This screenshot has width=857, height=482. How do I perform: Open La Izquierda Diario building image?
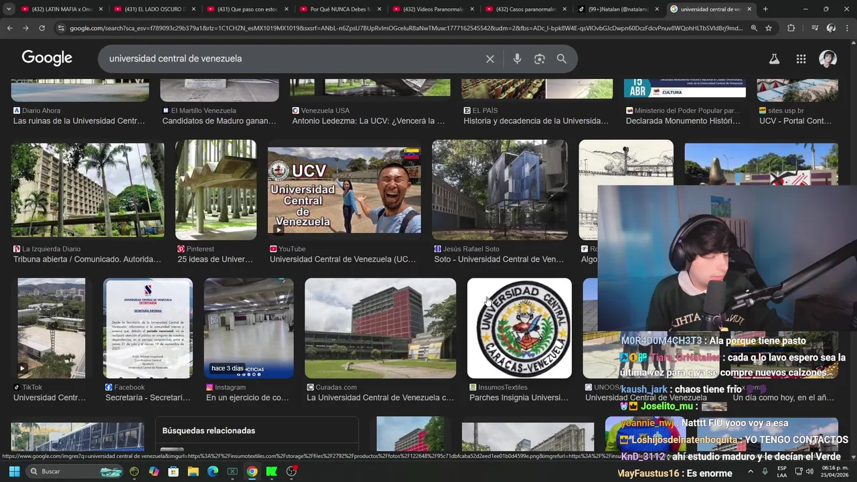click(x=88, y=190)
